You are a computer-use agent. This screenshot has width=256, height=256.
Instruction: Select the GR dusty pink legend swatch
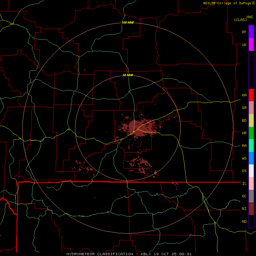(251, 108)
